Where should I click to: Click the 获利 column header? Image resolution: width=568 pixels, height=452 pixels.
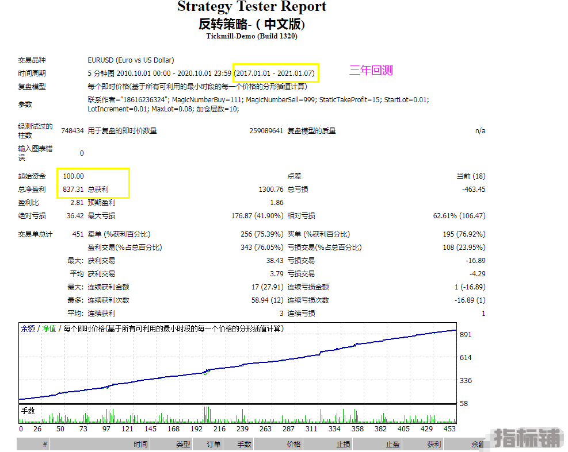coord(434,445)
